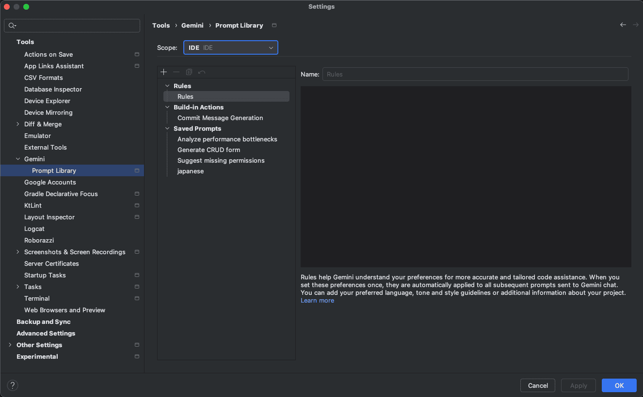This screenshot has height=397, width=643.
Task: Expand the Other Settings chevron
Action: coord(10,345)
